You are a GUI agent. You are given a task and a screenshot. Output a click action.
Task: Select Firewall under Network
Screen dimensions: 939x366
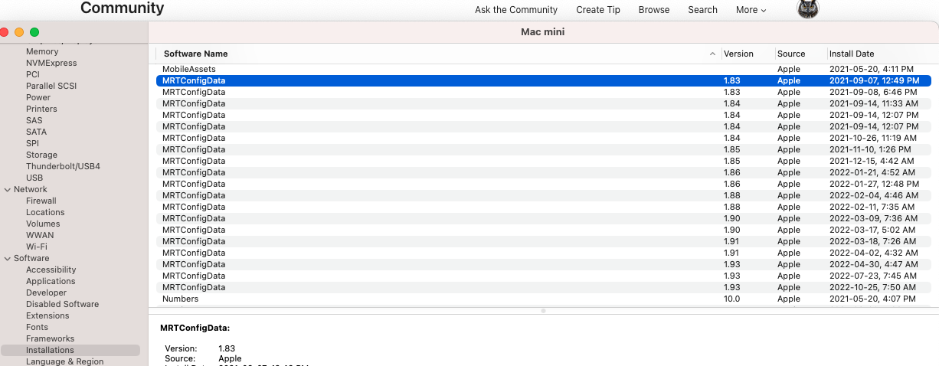coord(41,201)
